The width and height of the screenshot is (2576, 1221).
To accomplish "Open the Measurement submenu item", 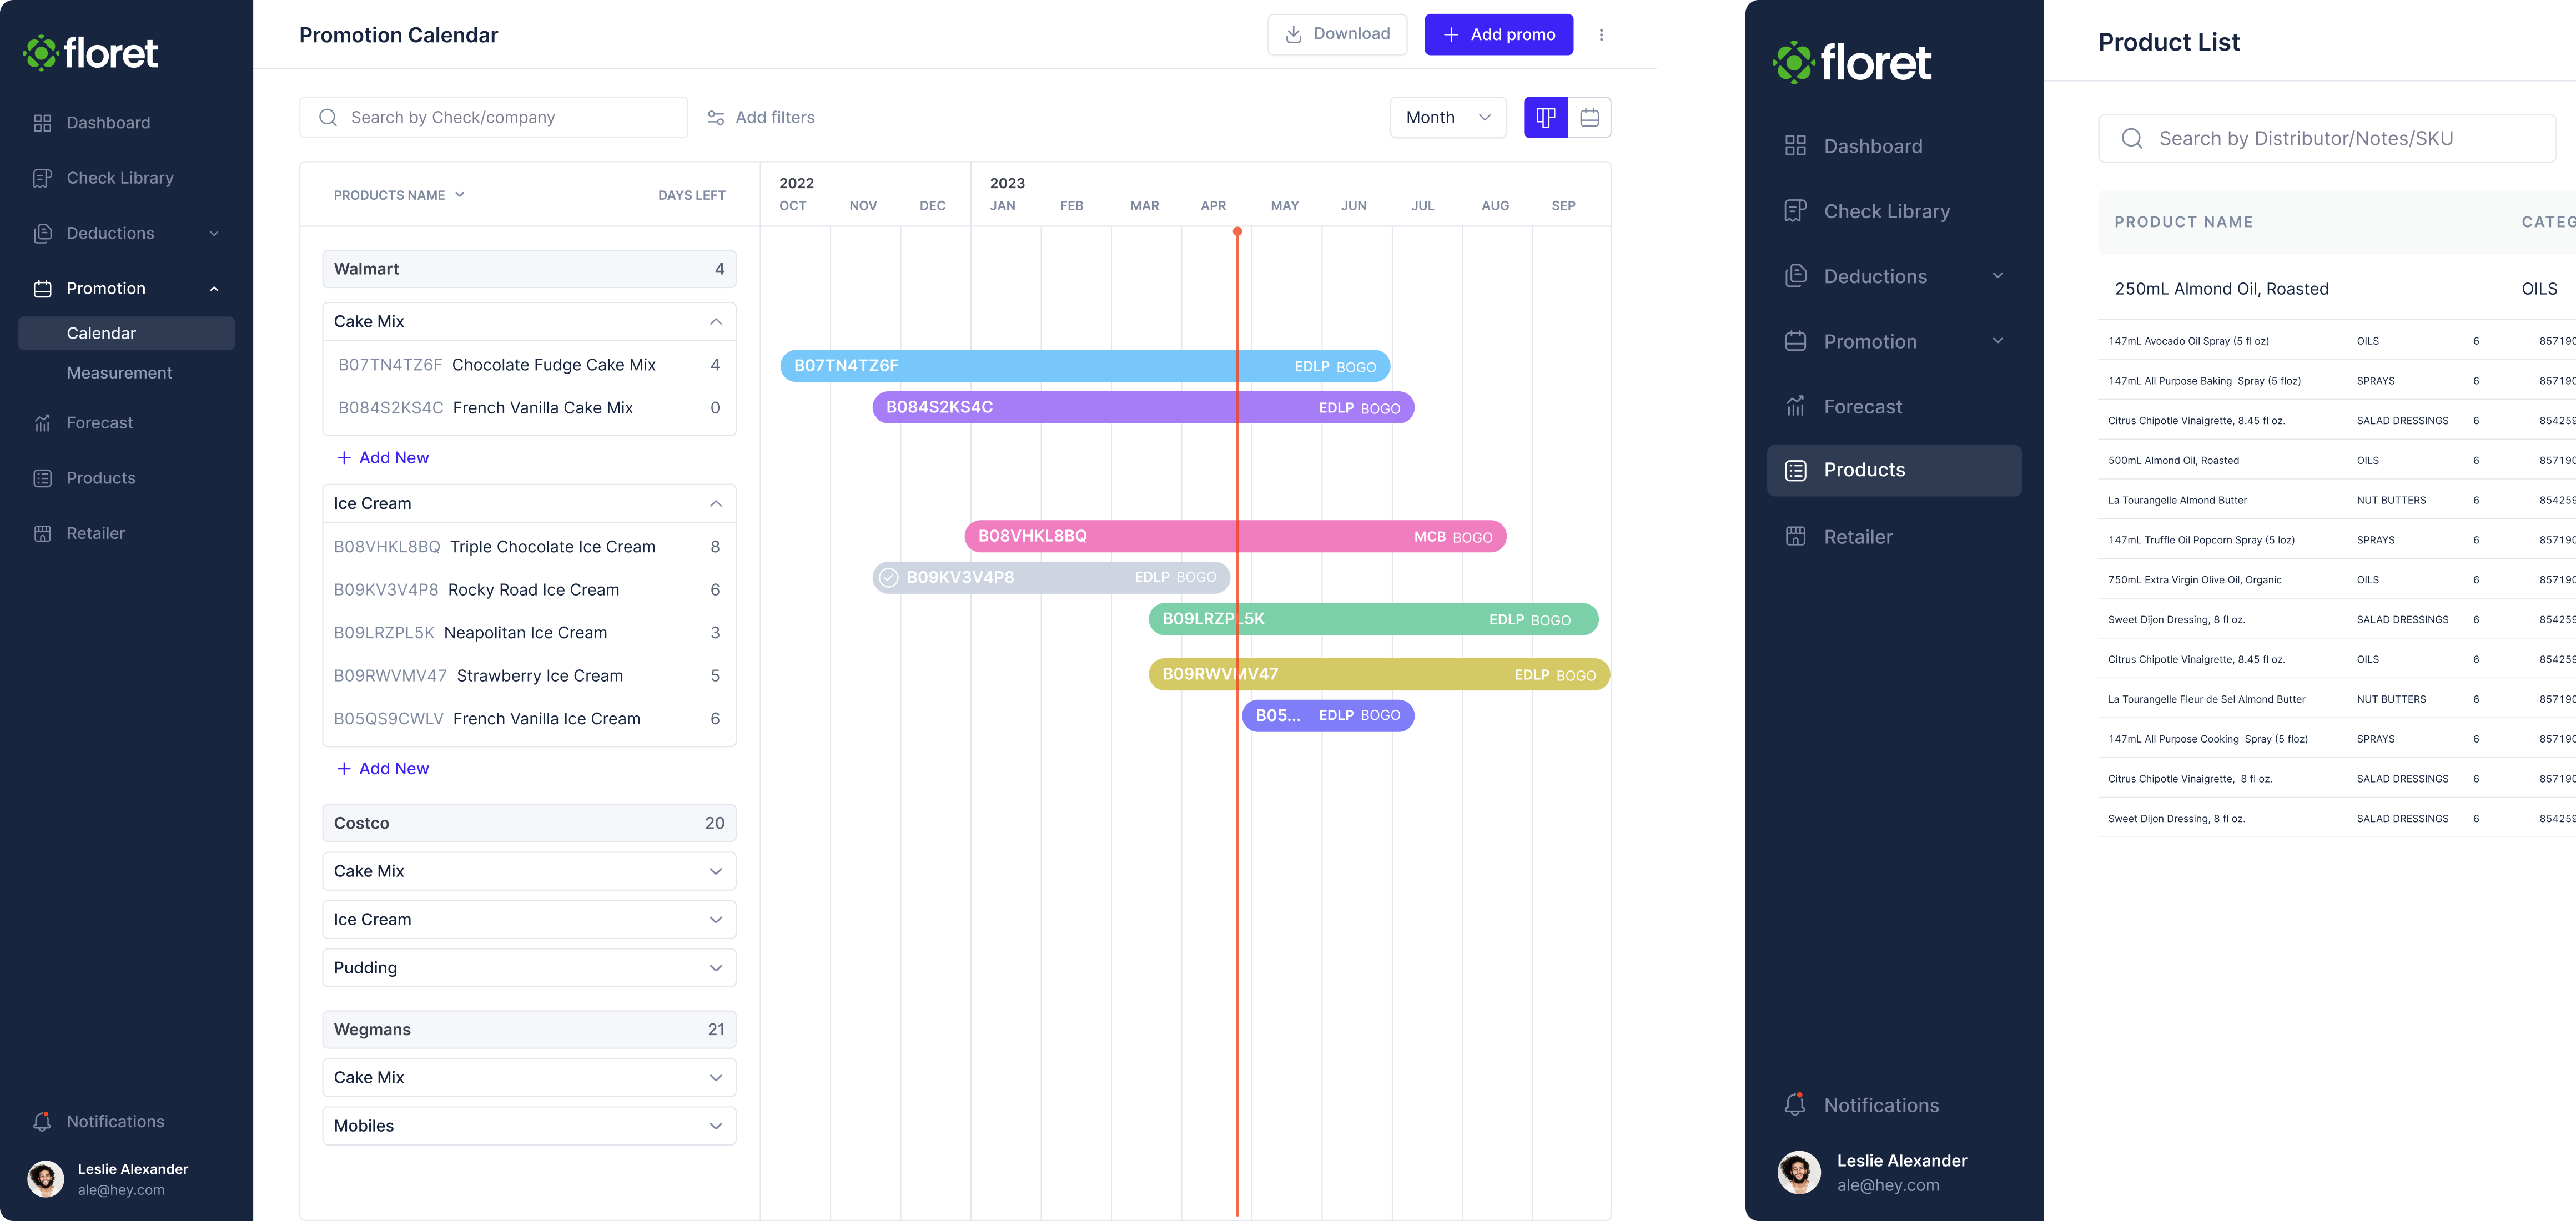I will coord(119,373).
